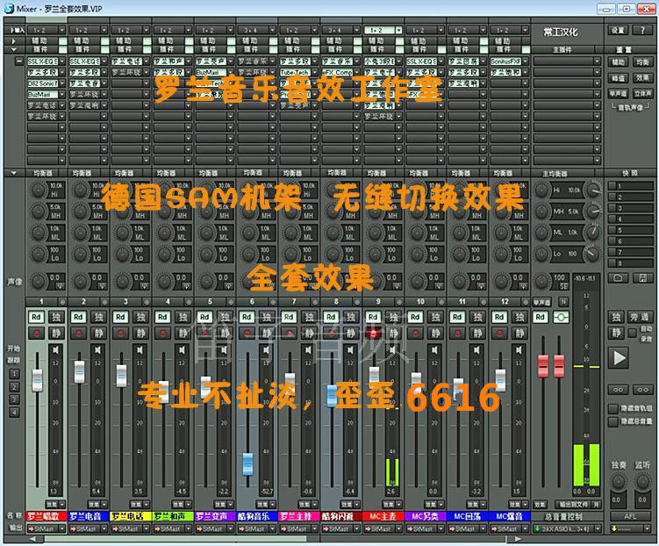Toggle master Rd automation button
Screen dimensions: 659x546
tap(541, 318)
